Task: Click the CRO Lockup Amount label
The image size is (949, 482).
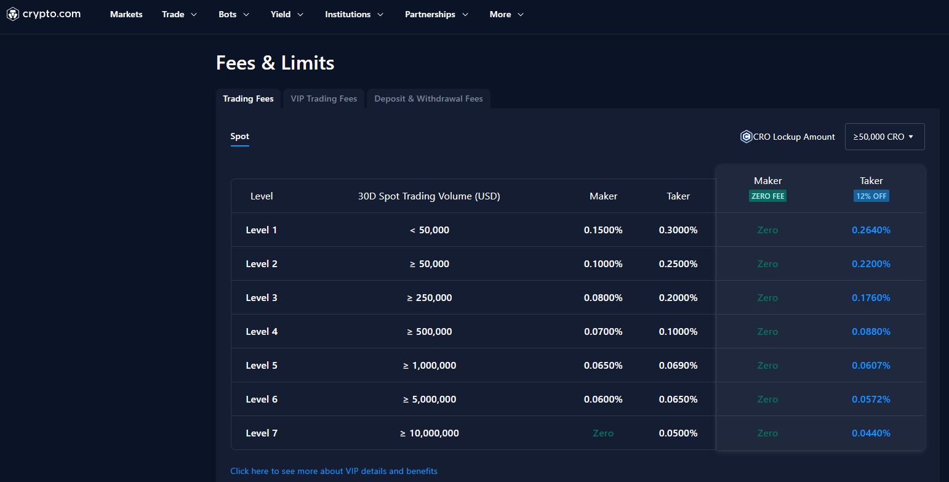Action: tap(794, 137)
